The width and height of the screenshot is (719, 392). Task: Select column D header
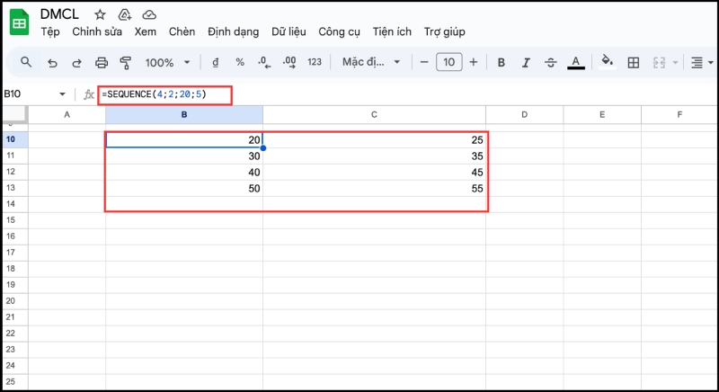[525, 114]
